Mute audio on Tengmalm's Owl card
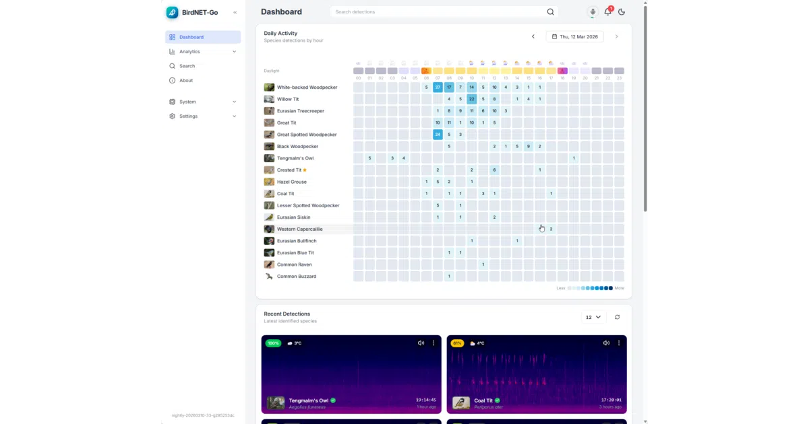809x424 pixels. point(421,343)
